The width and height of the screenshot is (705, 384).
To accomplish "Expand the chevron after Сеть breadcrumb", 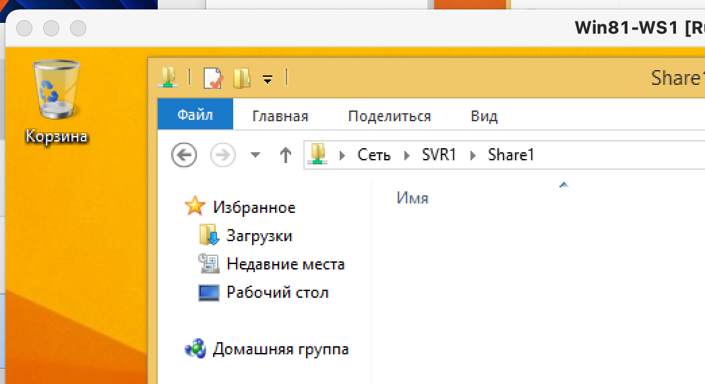I will point(407,156).
